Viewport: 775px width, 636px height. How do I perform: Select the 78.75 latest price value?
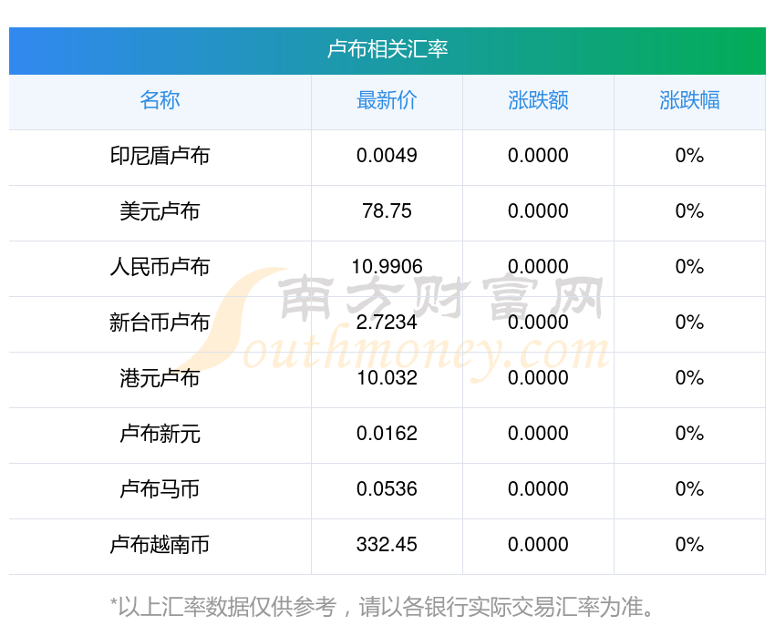[387, 211]
